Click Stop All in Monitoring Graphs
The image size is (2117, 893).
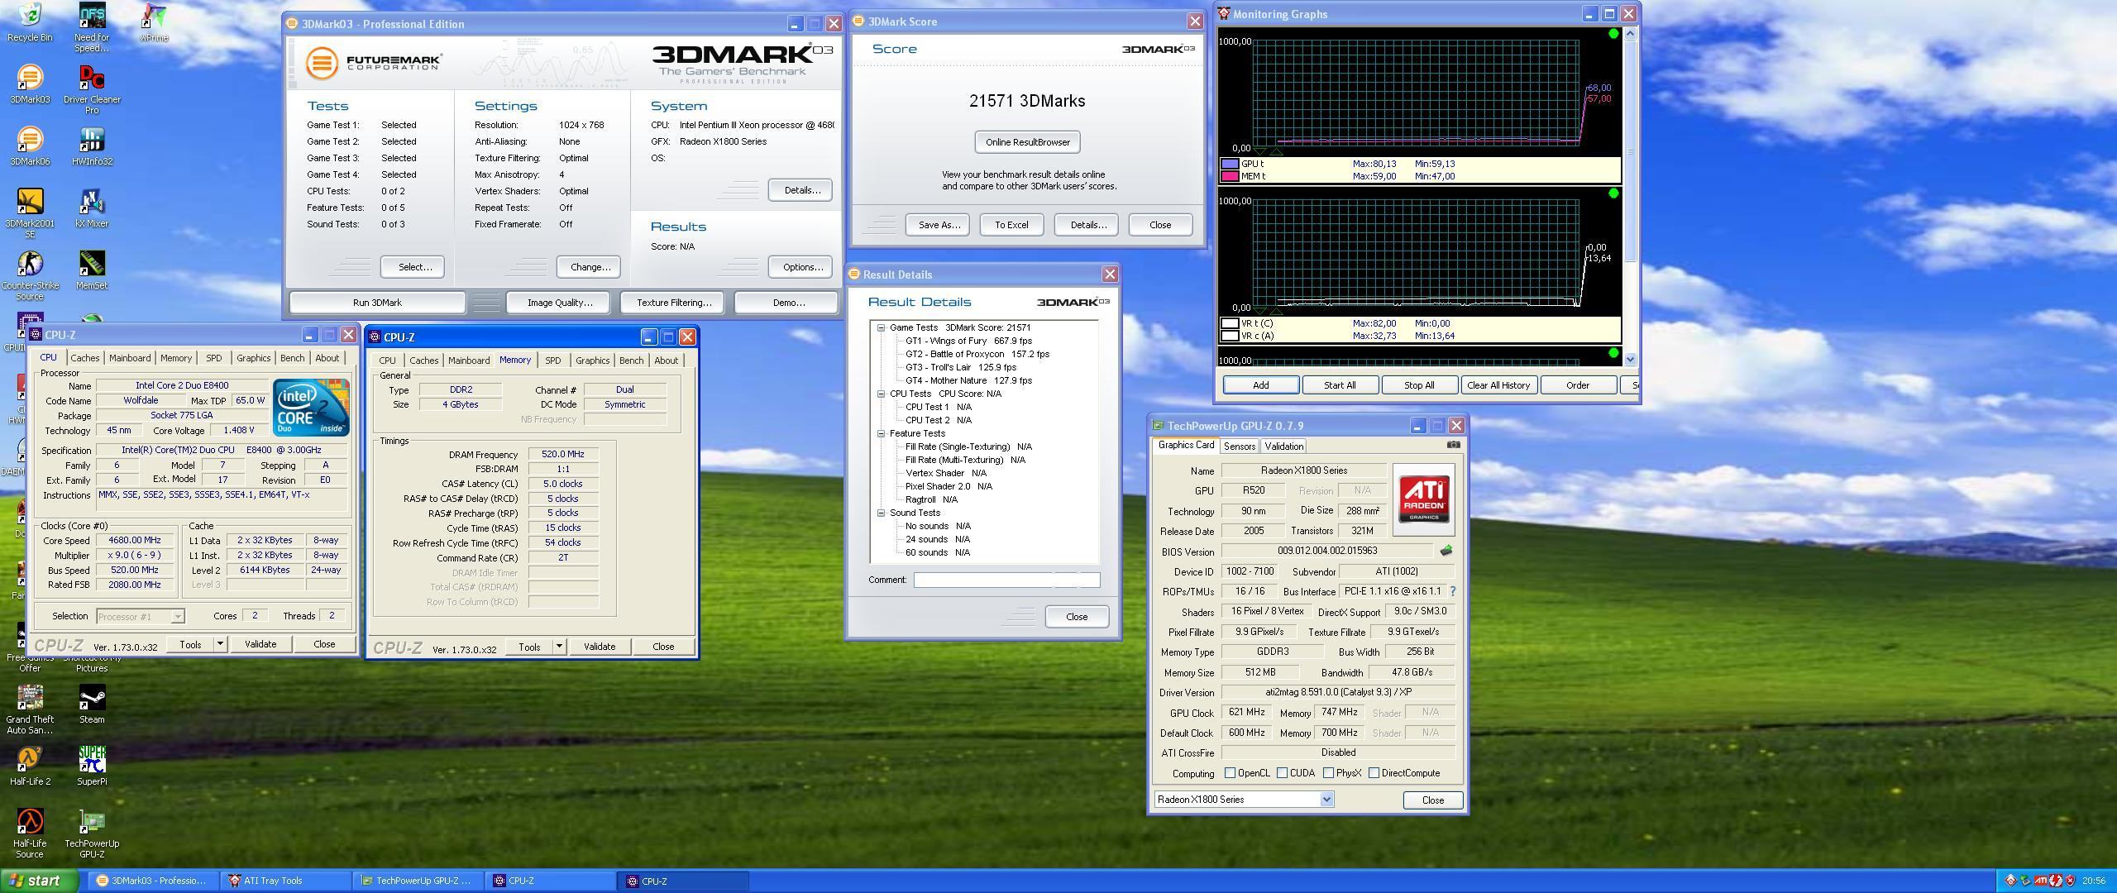pyautogui.click(x=1418, y=385)
